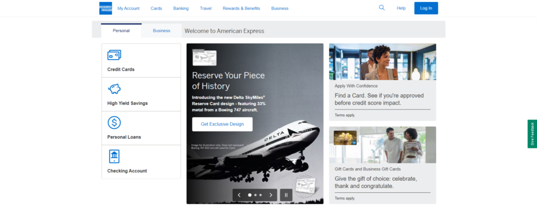Click the Get Exclusive Design button

coord(222,124)
